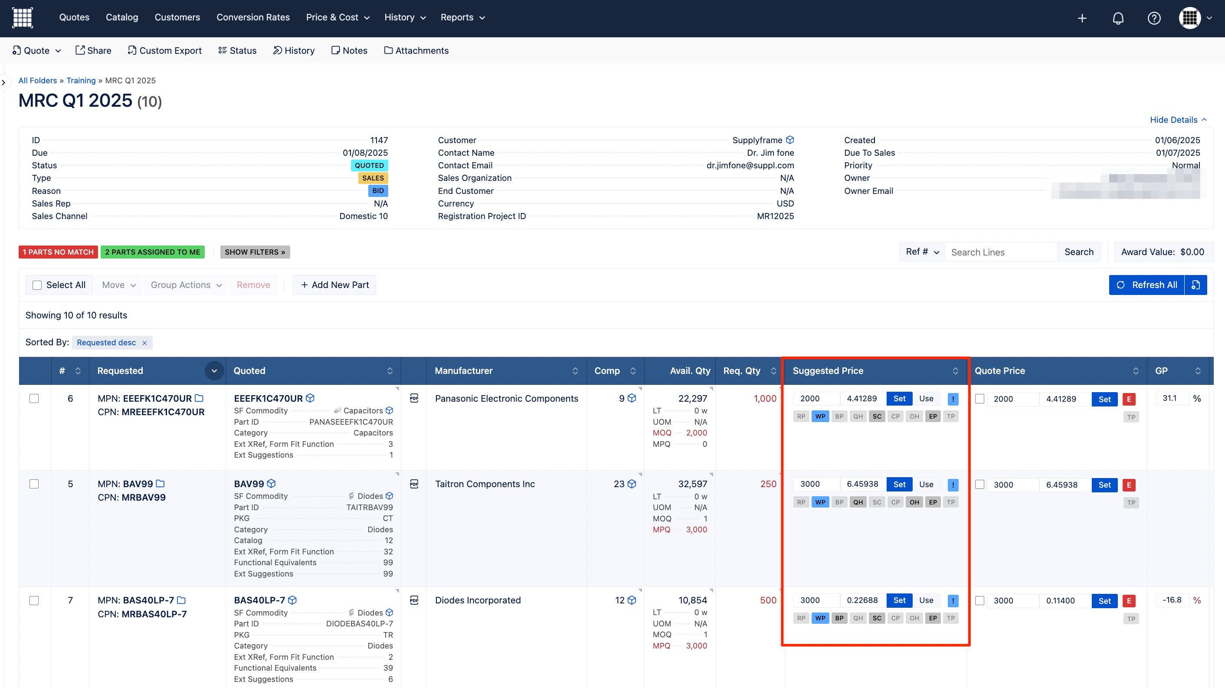Click the app grid logo icon
1225x688 pixels.
(23, 18)
